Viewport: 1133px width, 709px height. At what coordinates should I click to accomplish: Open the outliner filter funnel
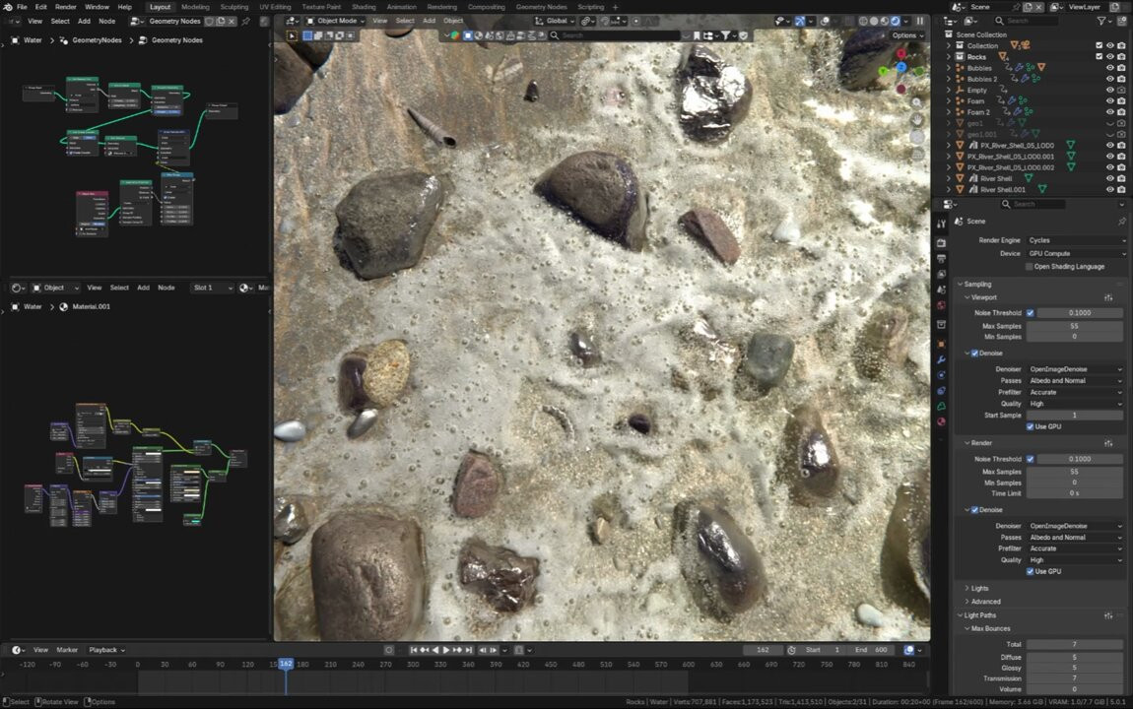(1100, 21)
